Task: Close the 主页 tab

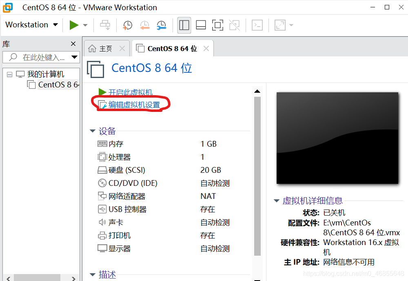Action: (122, 48)
